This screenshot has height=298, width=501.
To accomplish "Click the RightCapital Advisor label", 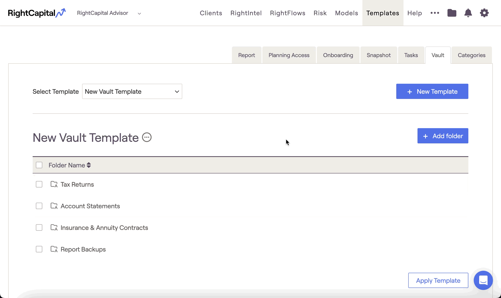I will 102,13.
